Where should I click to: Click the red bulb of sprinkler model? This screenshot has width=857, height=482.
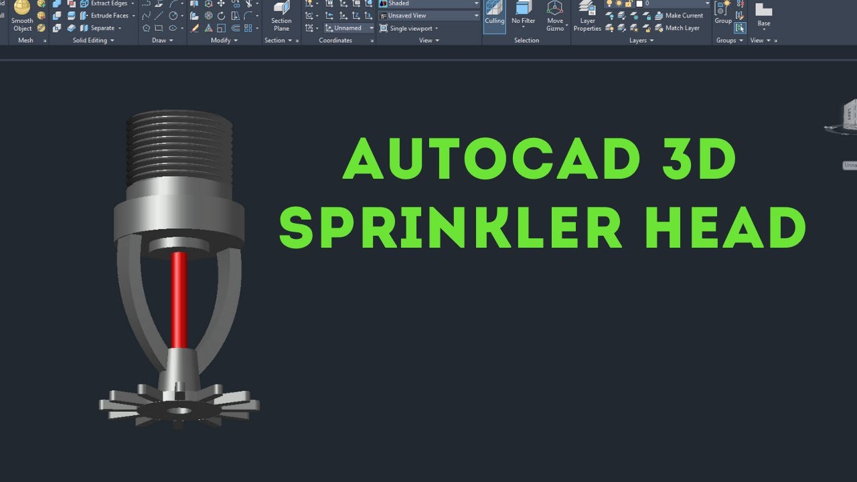coord(179,299)
